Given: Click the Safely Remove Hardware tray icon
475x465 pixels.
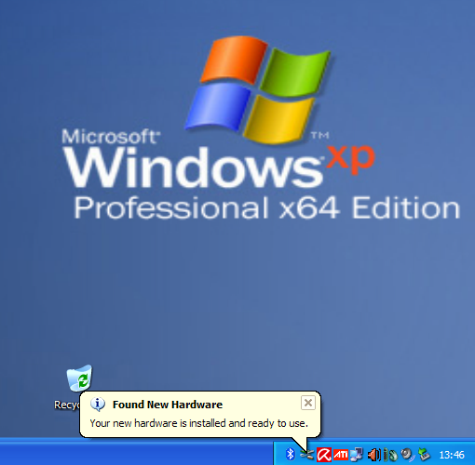Looking at the screenshot, I should (424, 455).
